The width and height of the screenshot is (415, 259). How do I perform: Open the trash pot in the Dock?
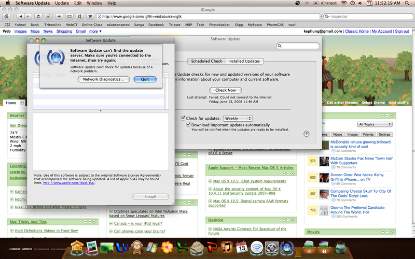(340, 248)
